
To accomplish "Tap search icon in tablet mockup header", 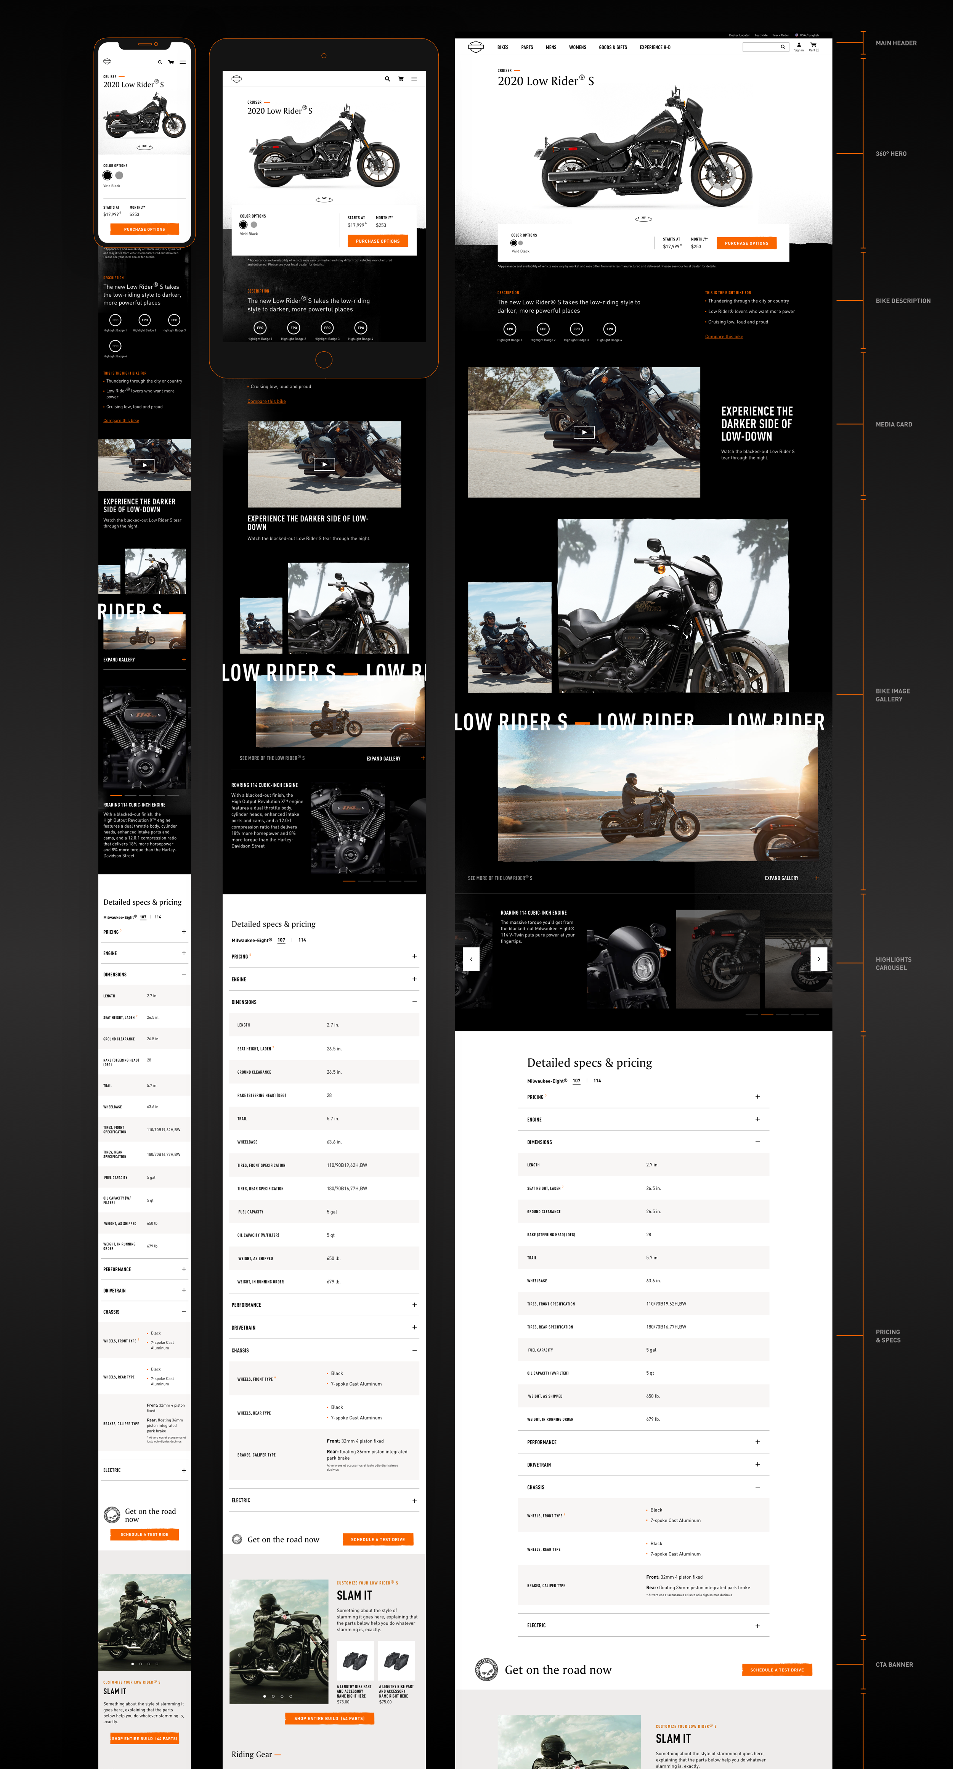I will point(387,79).
